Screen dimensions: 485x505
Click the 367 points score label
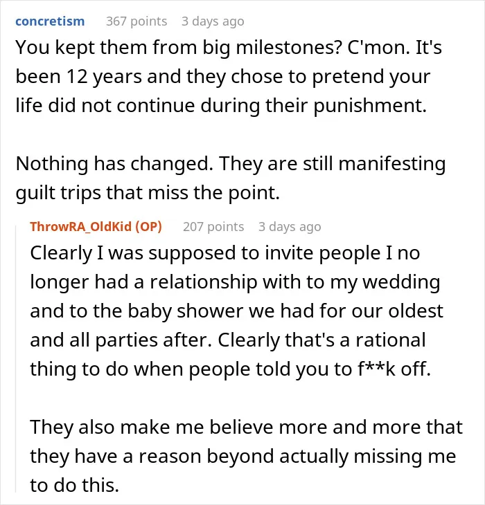[136, 21]
